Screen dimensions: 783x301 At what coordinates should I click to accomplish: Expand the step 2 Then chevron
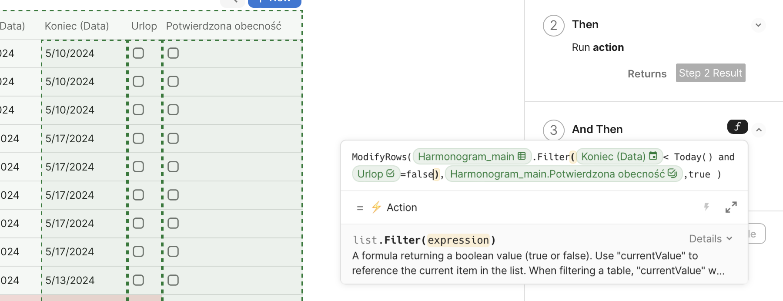(758, 25)
